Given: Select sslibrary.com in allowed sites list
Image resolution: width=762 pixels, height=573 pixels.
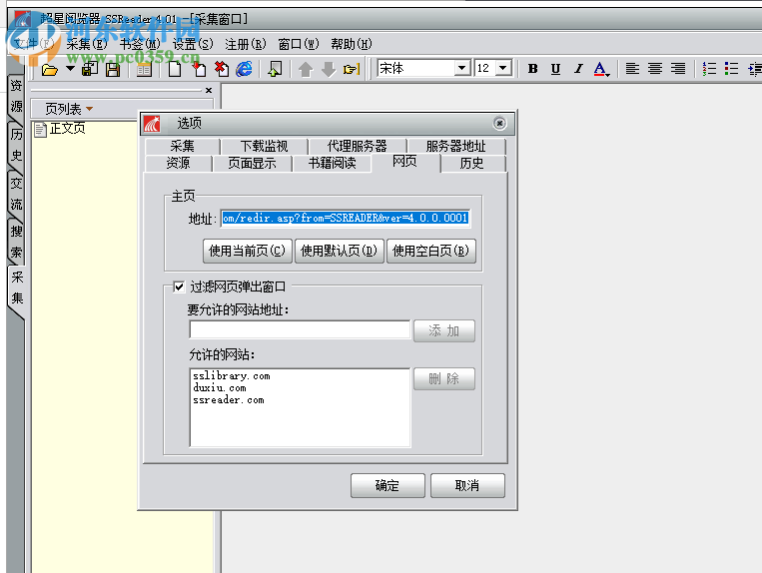Looking at the screenshot, I should 232,376.
